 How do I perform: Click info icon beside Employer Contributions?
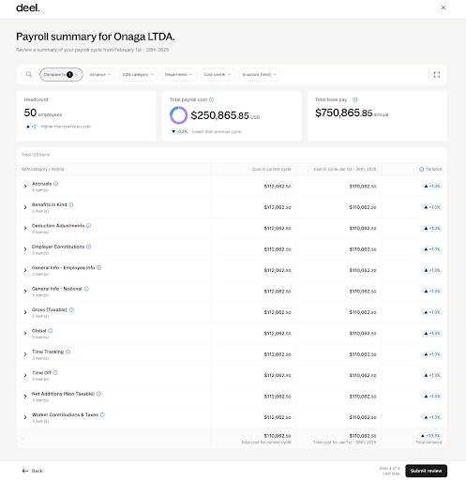tap(88, 247)
